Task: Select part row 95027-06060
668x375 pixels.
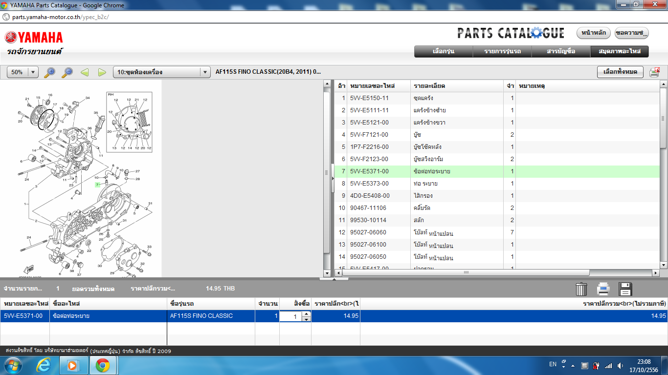Action: [497, 232]
